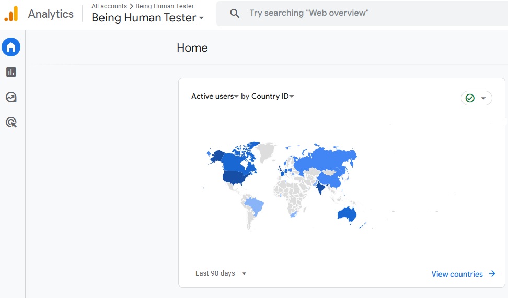Click India on the world map
The image size is (508, 298).
pyautogui.click(x=320, y=188)
